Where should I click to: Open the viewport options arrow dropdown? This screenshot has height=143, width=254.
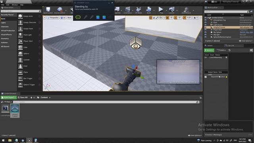pyautogui.click(x=45, y=17)
